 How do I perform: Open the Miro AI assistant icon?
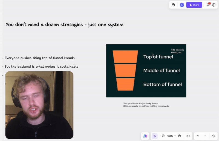click(x=145, y=136)
